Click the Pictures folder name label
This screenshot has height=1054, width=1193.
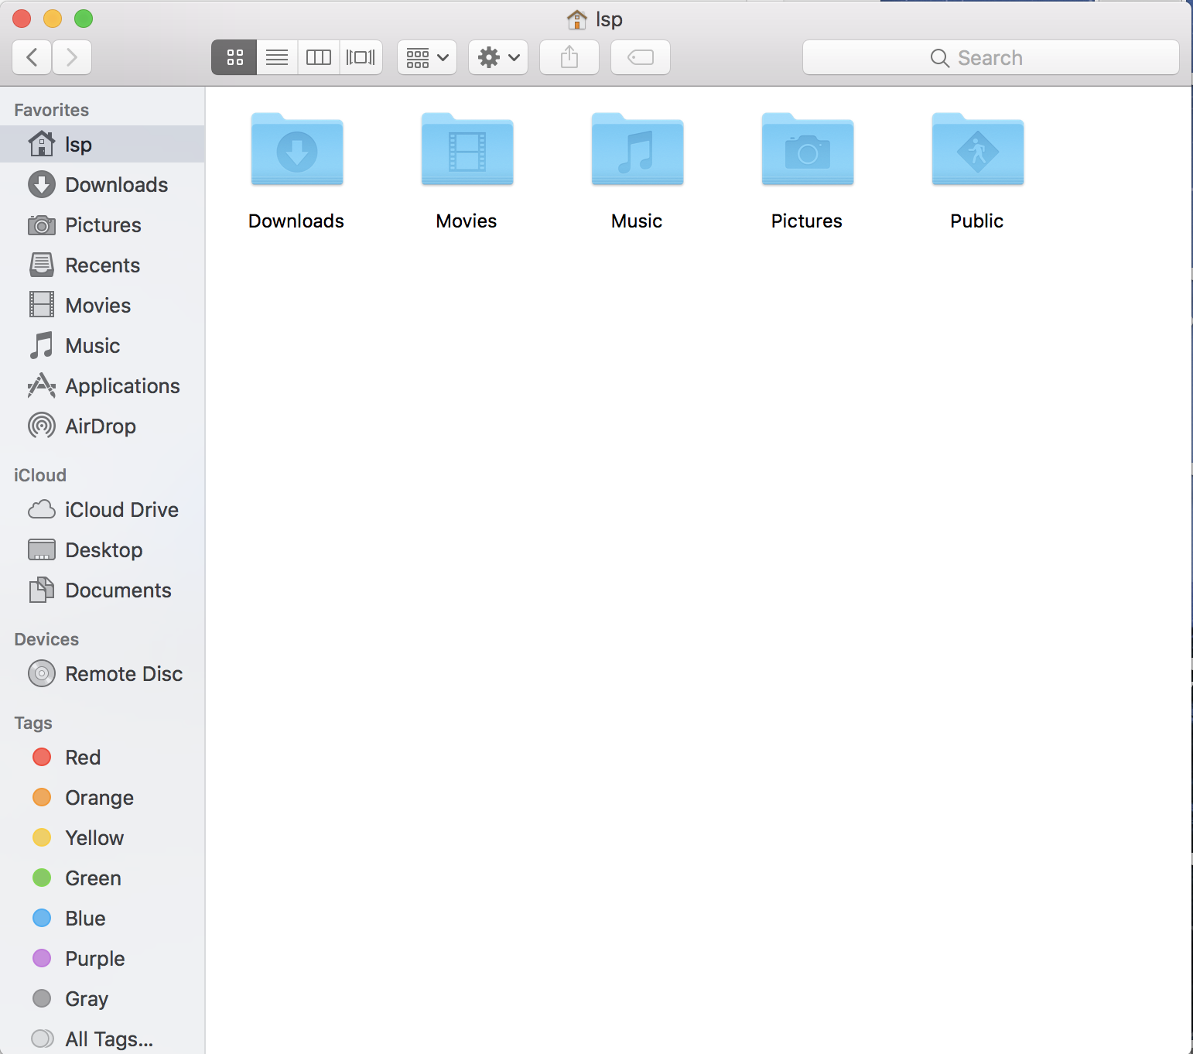(x=807, y=221)
